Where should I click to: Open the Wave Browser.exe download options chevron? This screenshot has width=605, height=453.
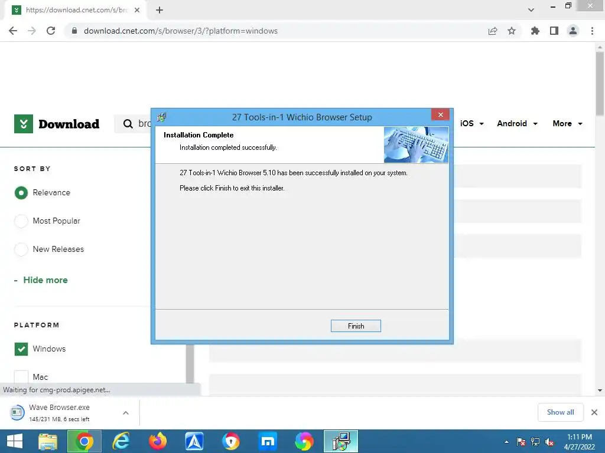(x=126, y=412)
